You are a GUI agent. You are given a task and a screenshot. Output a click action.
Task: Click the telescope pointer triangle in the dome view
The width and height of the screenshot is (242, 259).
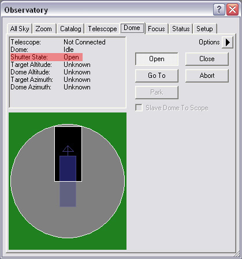[68, 149]
